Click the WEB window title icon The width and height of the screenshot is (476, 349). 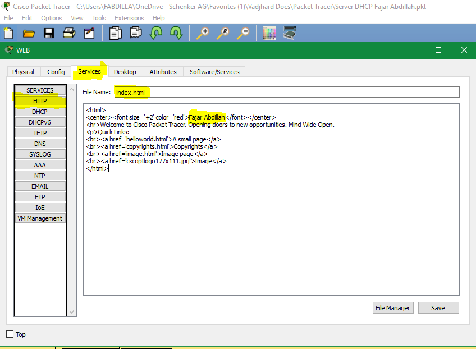coord(9,50)
